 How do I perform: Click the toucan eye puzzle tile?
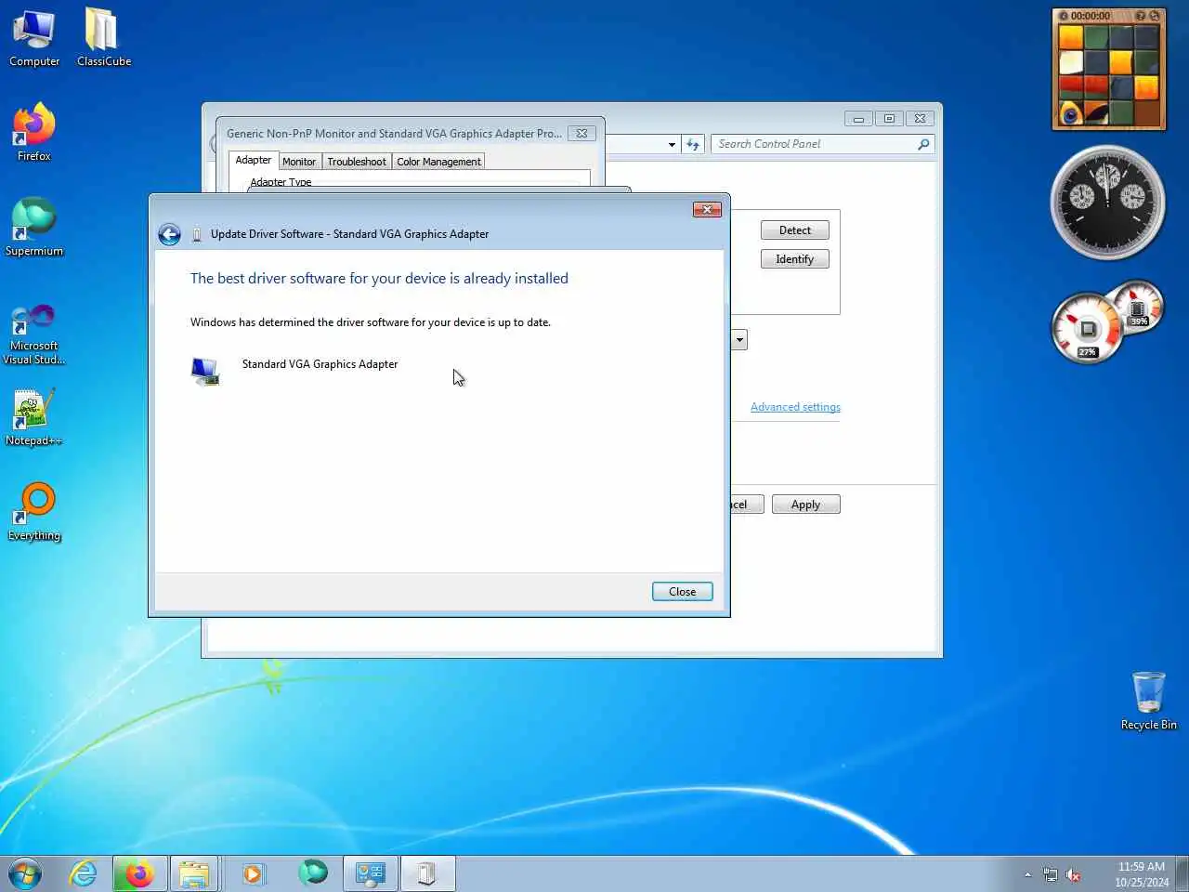pos(1071,113)
